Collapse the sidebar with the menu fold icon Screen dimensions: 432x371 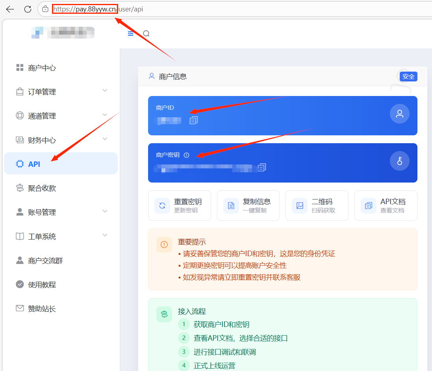[131, 34]
